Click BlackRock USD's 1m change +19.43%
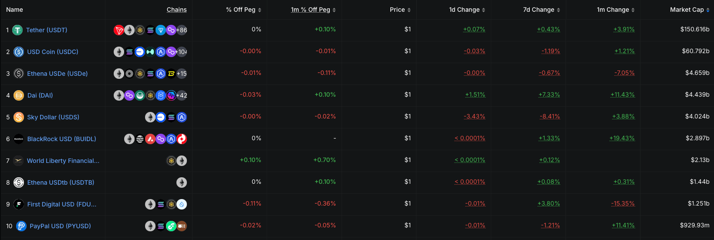The image size is (714, 240). pos(622,138)
